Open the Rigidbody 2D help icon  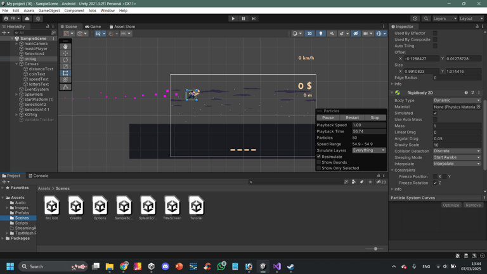point(466,93)
